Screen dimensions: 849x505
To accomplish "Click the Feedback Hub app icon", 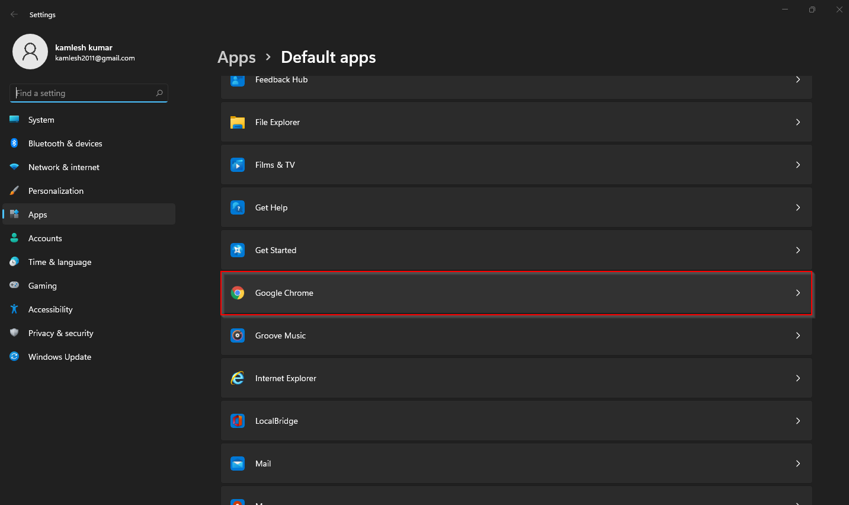I will tap(238, 81).
